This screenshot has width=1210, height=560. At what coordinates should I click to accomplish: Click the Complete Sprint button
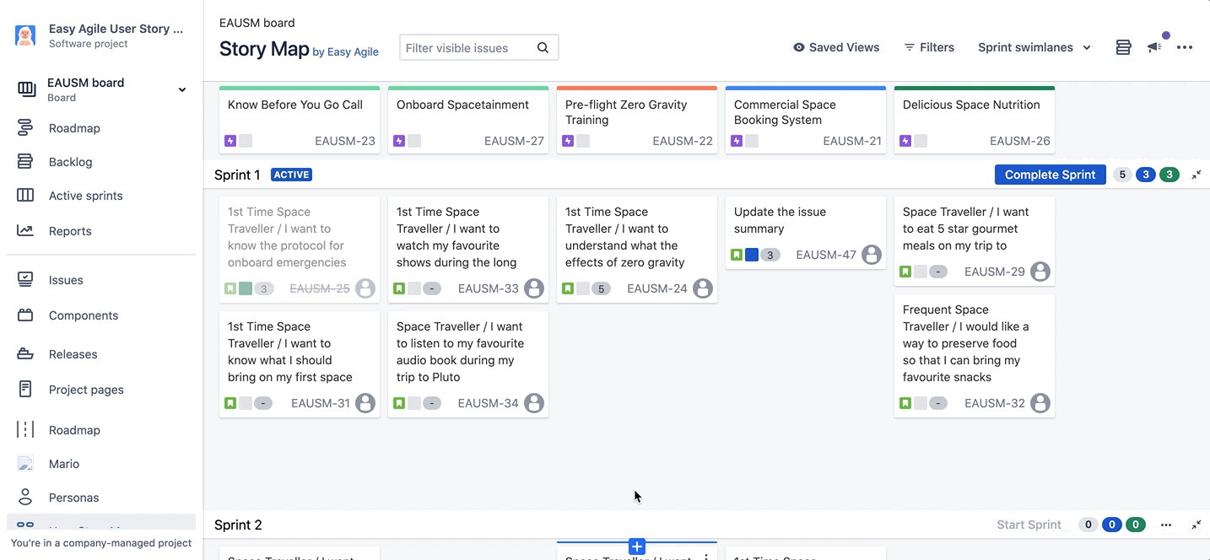[x=1050, y=175]
